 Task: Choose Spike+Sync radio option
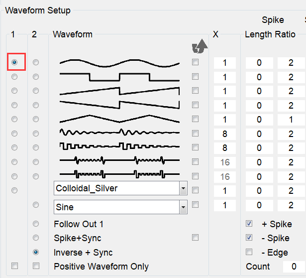[x=36, y=238]
